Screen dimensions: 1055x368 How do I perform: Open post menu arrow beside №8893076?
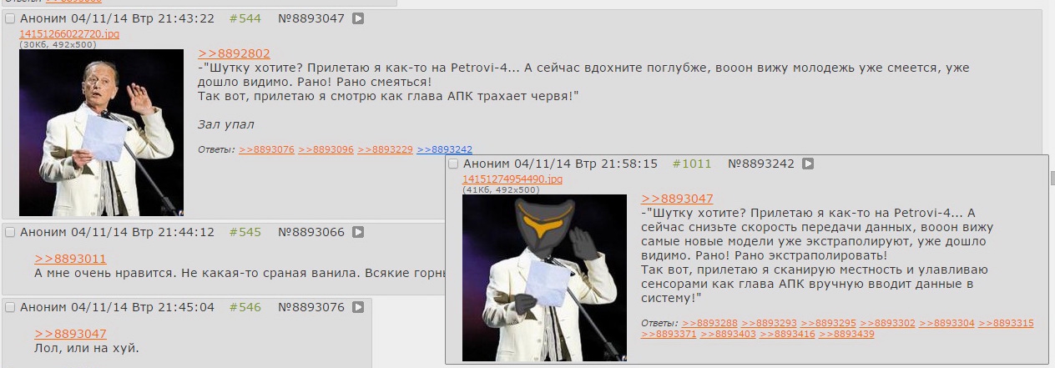(x=357, y=307)
